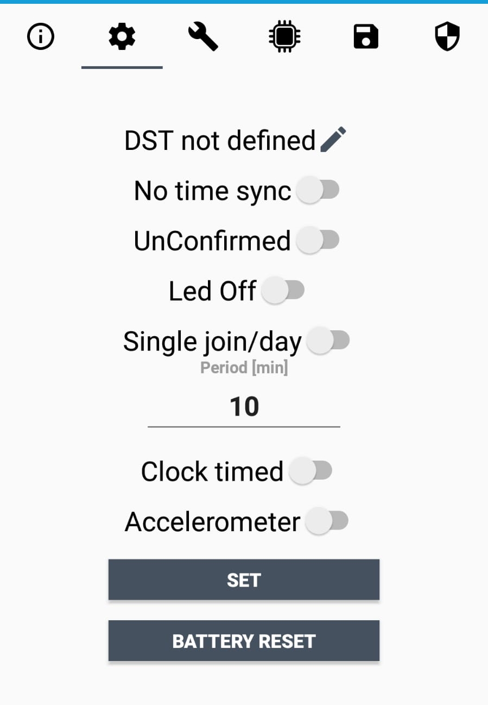The image size is (488, 705).
Task: Open the wrench tools tab
Action: (203, 38)
